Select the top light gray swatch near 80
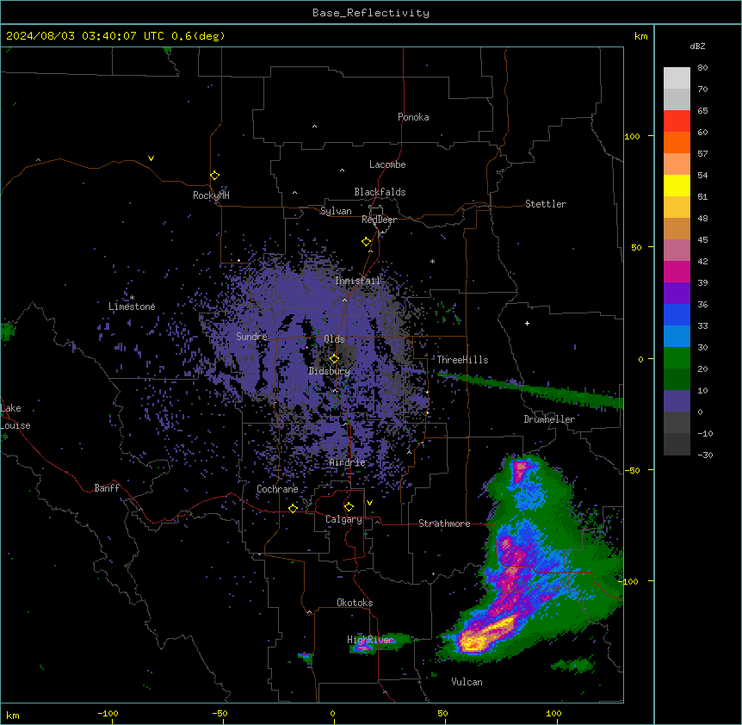This screenshot has height=725, width=742. [x=677, y=78]
